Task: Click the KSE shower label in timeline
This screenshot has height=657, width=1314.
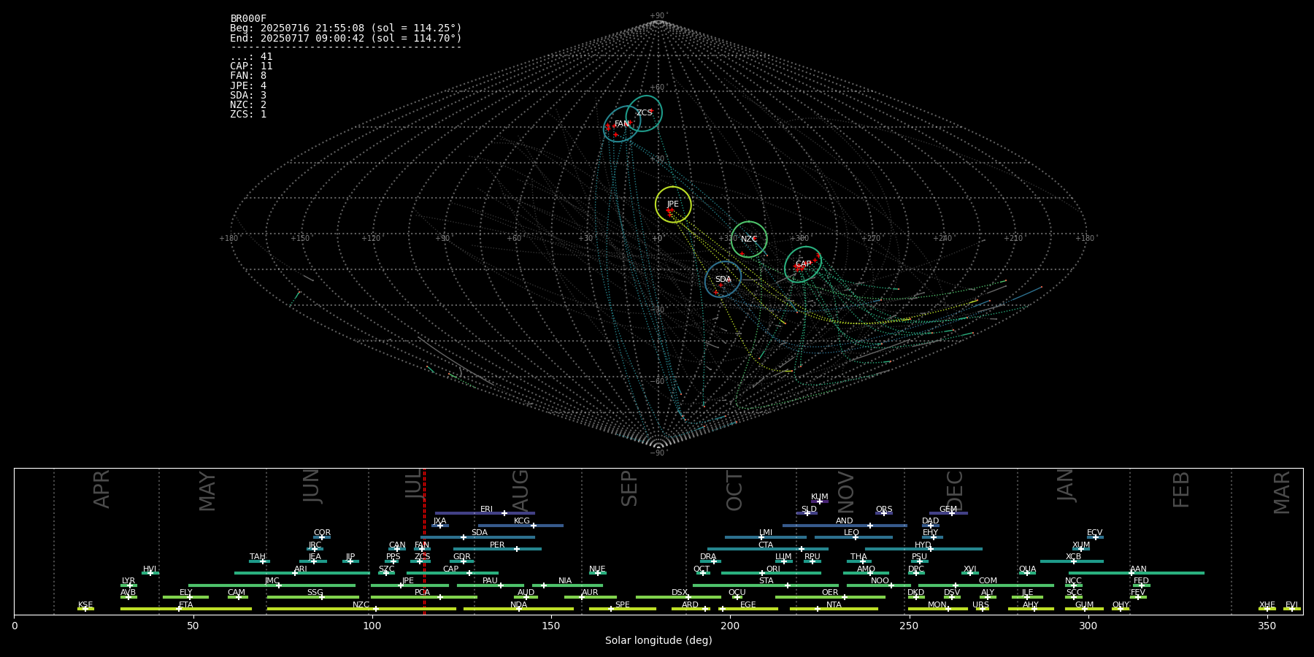Action: pyautogui.click(x=85, y=605)
